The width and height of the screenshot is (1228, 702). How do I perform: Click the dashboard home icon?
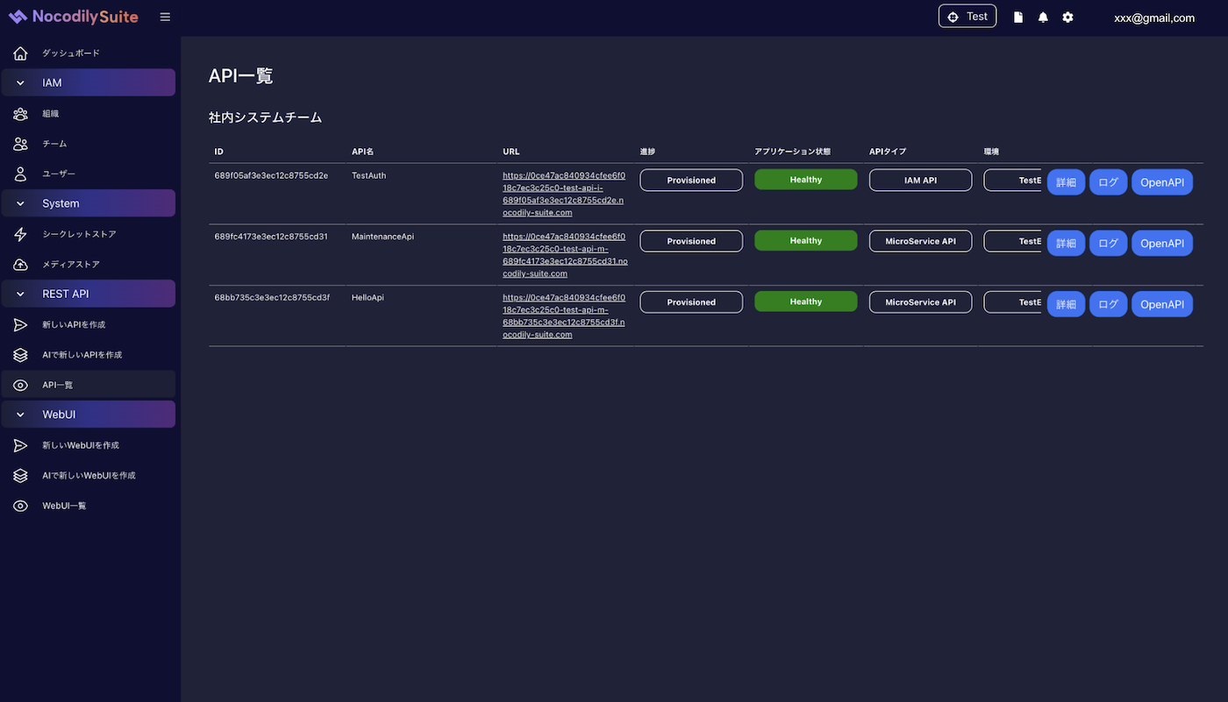tap(20, 53)
